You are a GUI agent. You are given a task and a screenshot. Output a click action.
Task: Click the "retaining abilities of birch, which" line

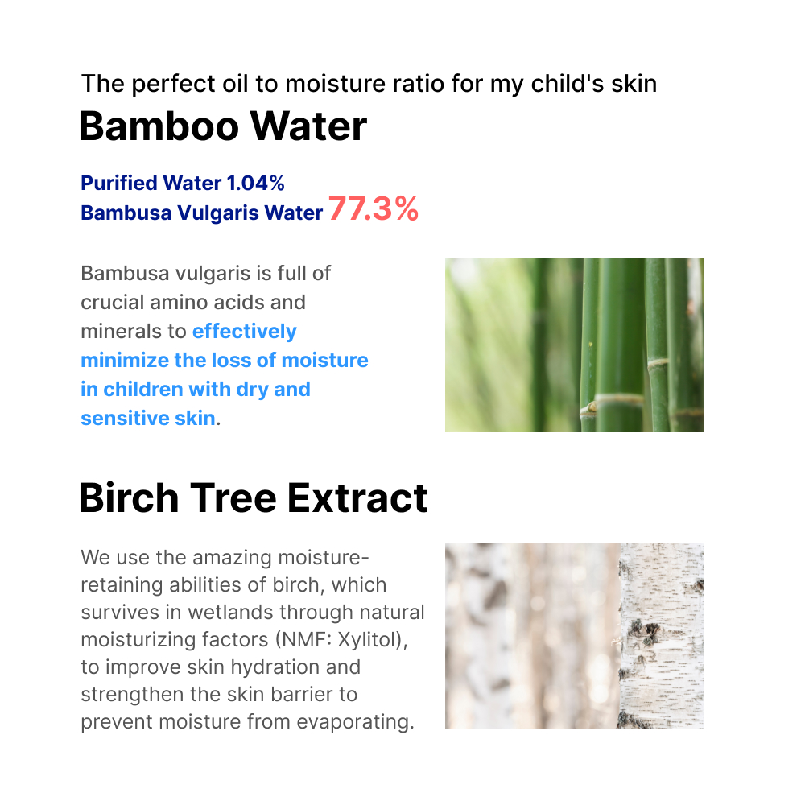(x=233, y=585)
